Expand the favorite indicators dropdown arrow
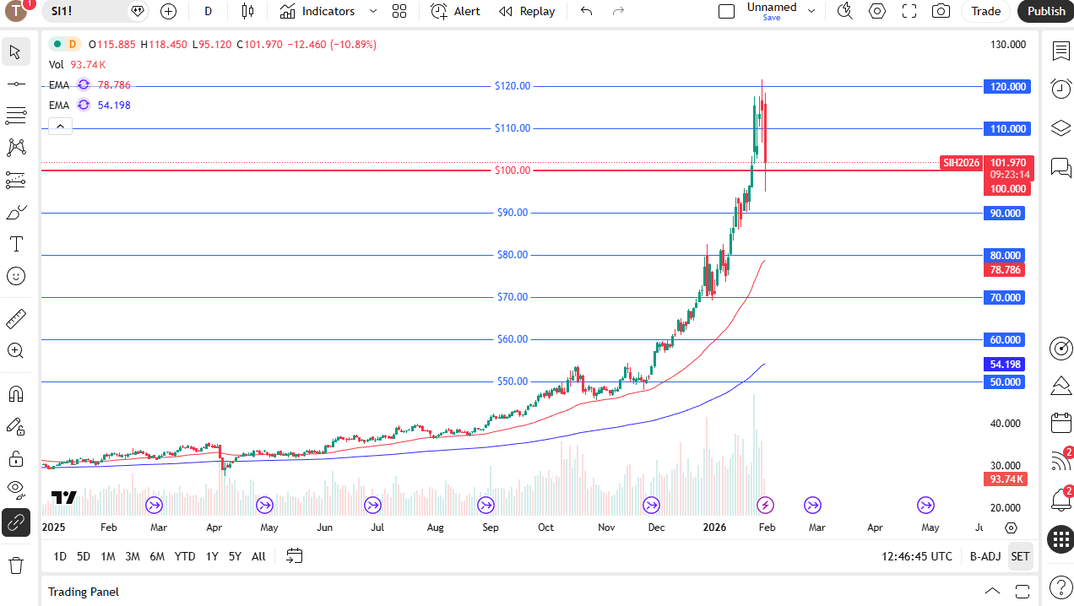Screen dimensions: 1074x606 373,11
